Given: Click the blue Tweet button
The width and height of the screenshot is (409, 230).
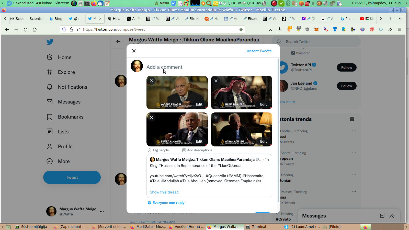Looking at the screenshot, I should coord(72,177).
